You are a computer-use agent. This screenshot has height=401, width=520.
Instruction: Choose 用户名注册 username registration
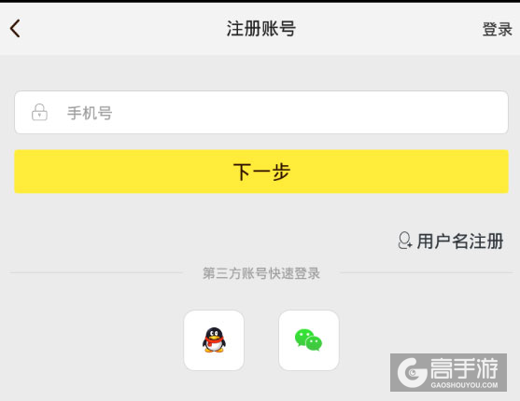451,241
